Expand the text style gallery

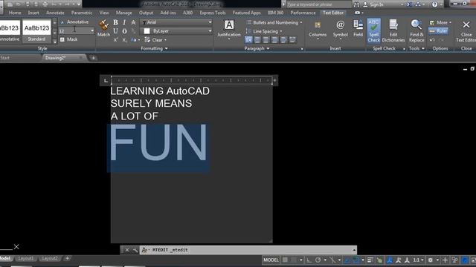pos(54,42)
